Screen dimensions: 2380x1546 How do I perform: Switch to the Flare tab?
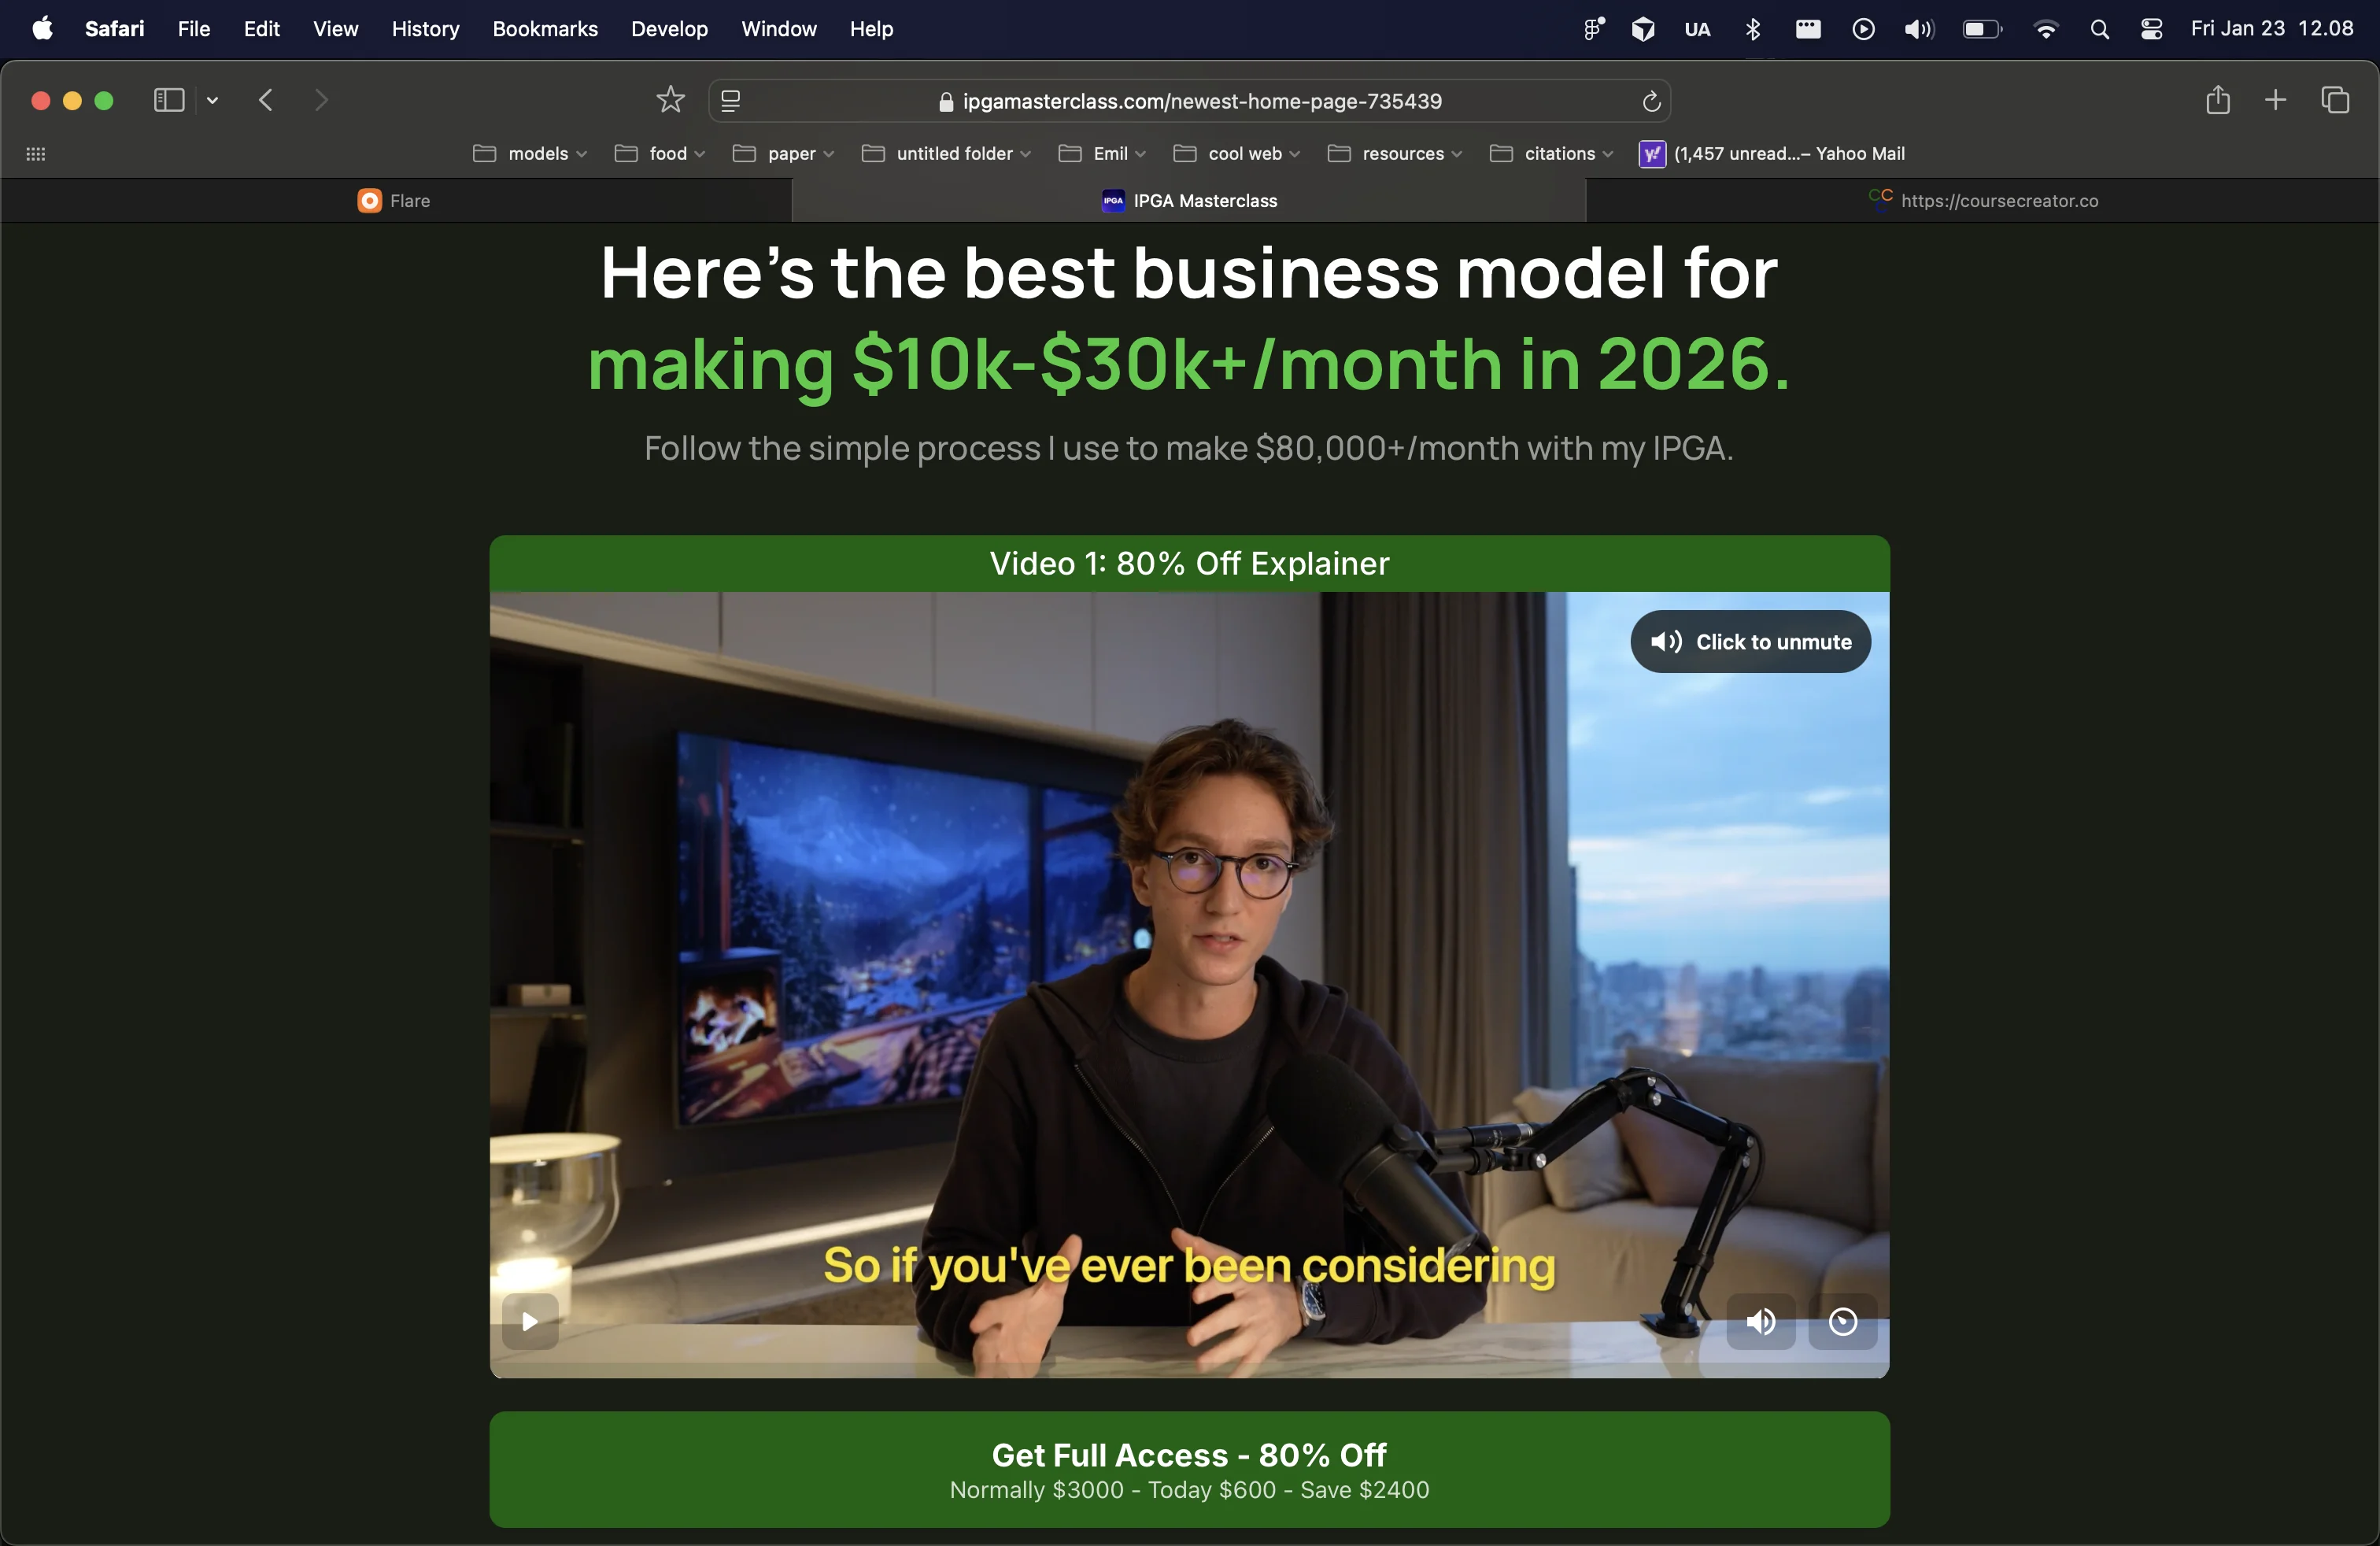pyautogui.click(x=395, y=200)
